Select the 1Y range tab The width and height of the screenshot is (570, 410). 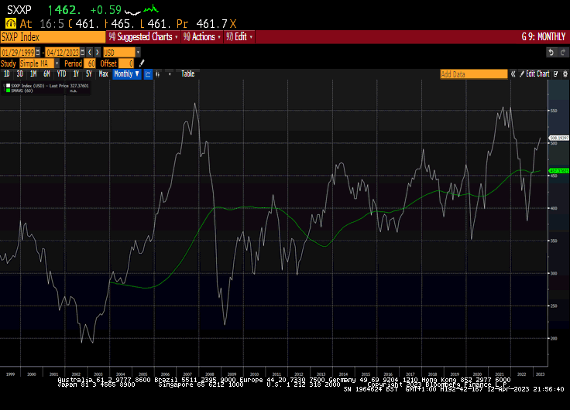tap(76, 74)
